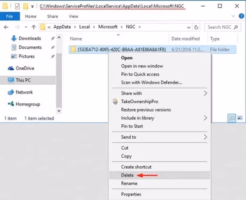
Task: Choose Properties from the context menu
Action: [160, 194]
